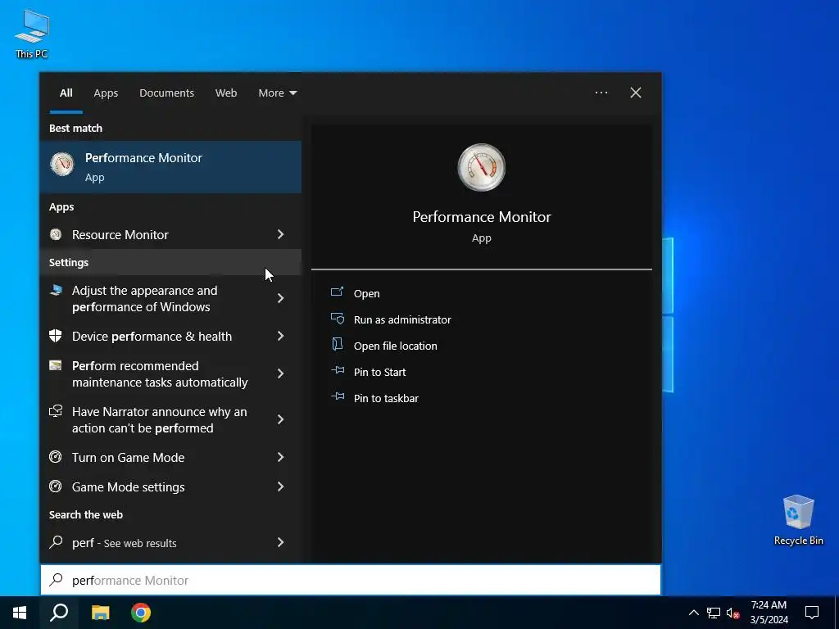The height and width of the screenshot is (629, 839).
Task: Click the large Performance Monitor gauge icon
Action: [x=482, y=167]
